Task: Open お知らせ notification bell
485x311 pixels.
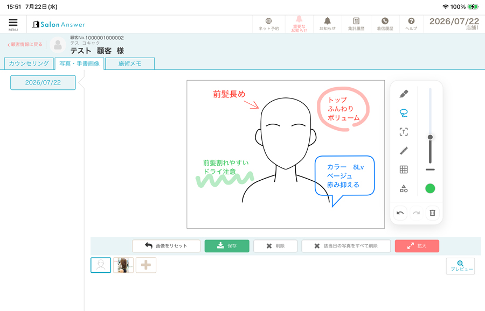Action: pos(327,24)
